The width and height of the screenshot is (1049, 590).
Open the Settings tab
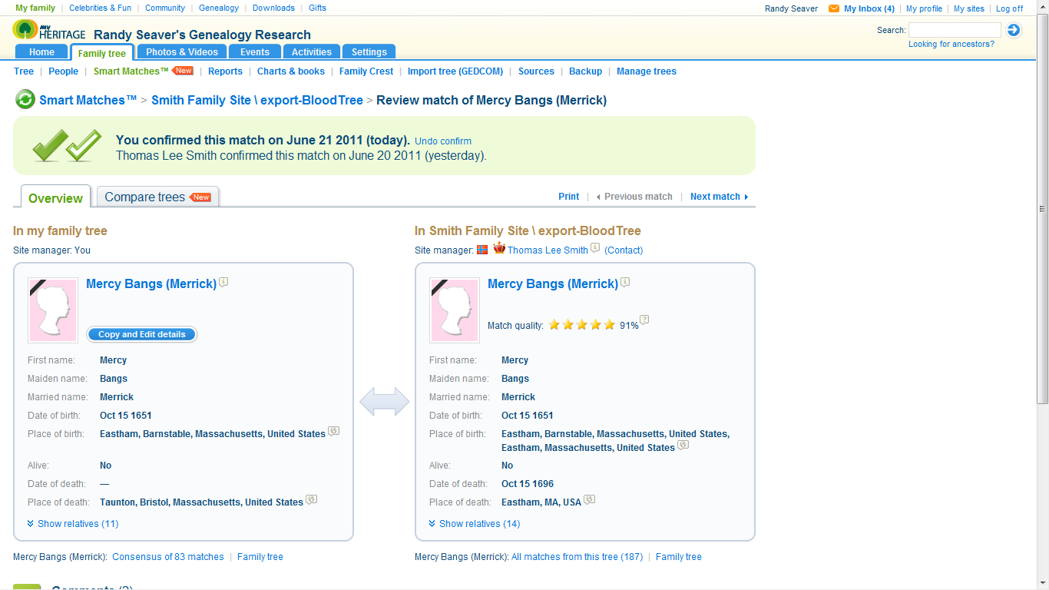pos(369,52)
